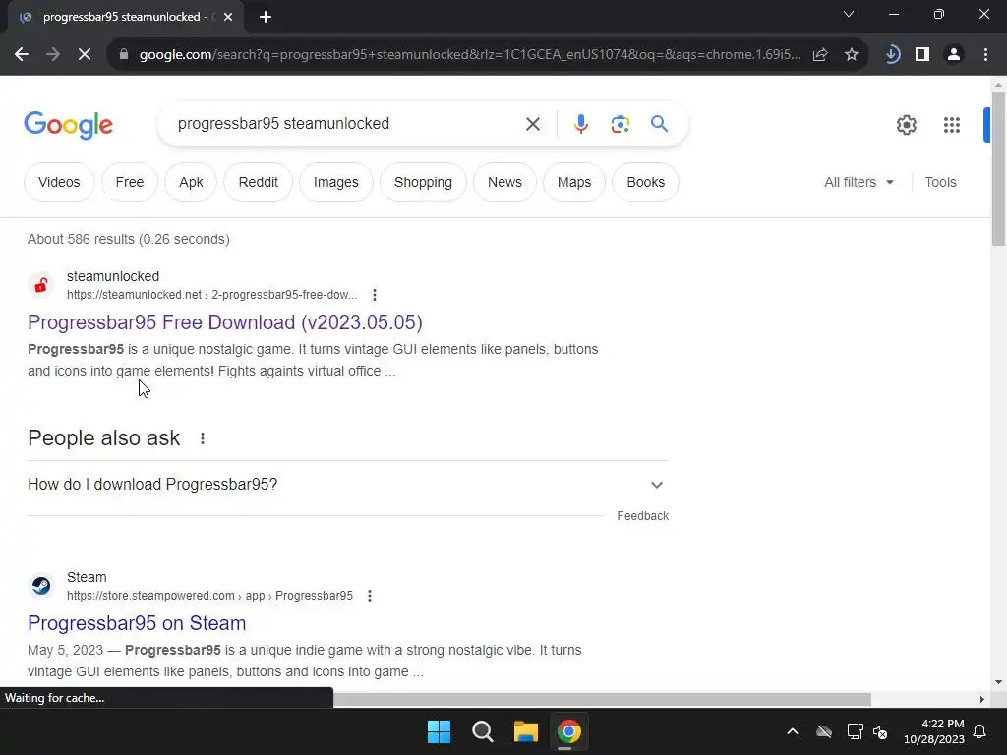
Task: Open Progressbar95 Free Download link
Action: [225, 322]
